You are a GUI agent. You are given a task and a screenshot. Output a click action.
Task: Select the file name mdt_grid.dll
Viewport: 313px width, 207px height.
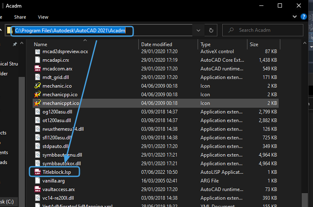[x=55, y=77]
